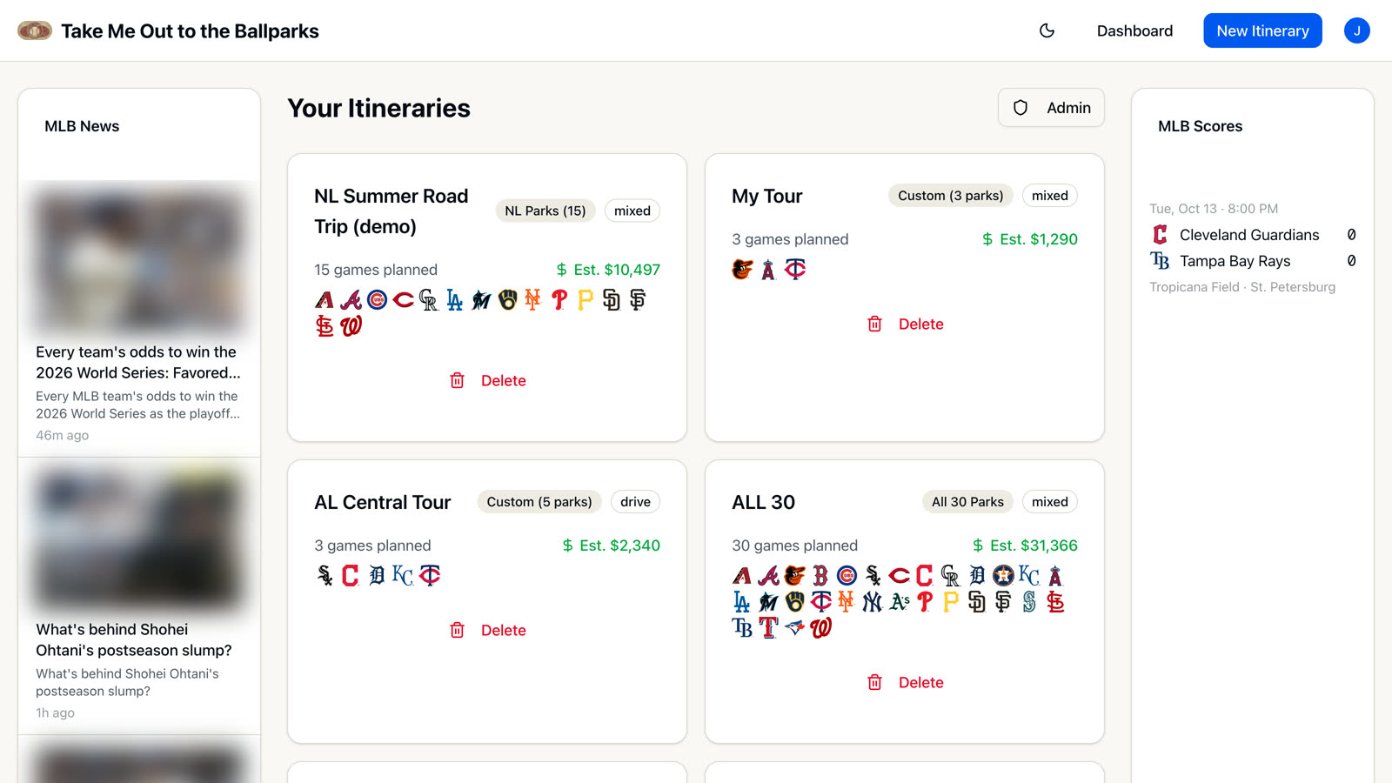Open the Dashboard page

pyautogui.click(x=1134, y=30)
